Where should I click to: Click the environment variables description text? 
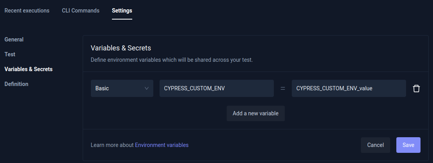172,60
